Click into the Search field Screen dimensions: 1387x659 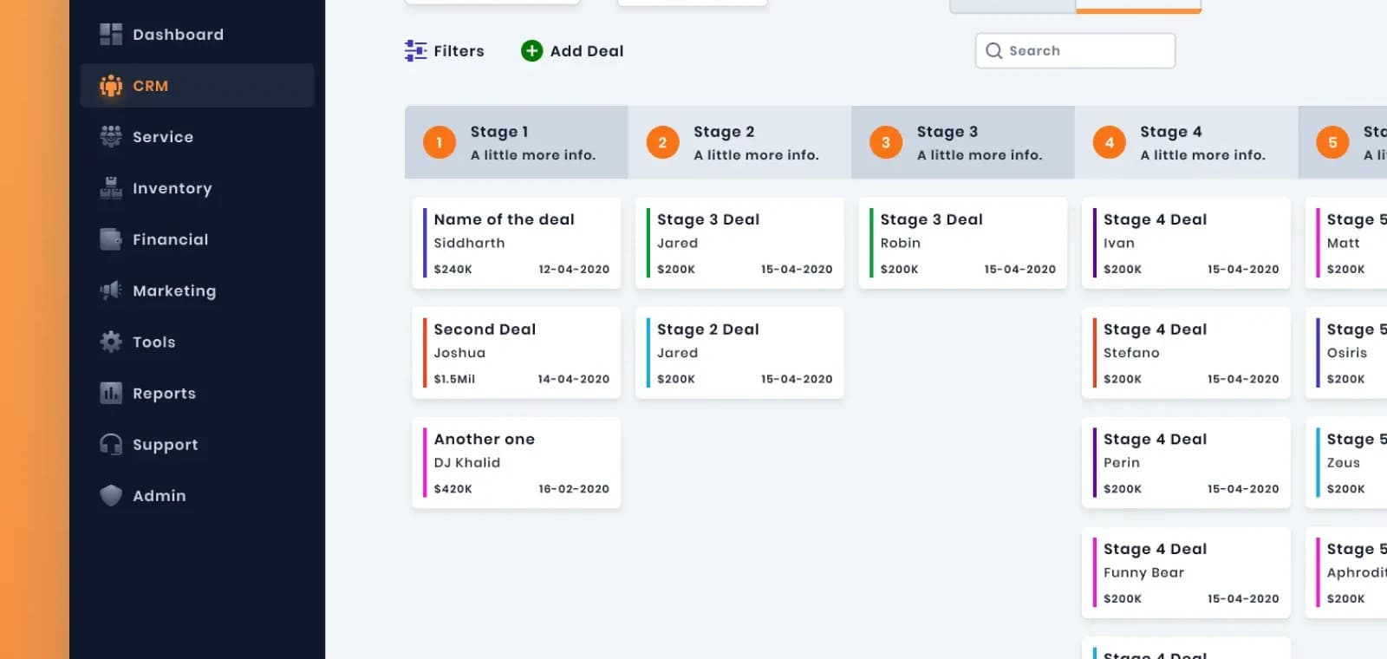pos(1075,50)
